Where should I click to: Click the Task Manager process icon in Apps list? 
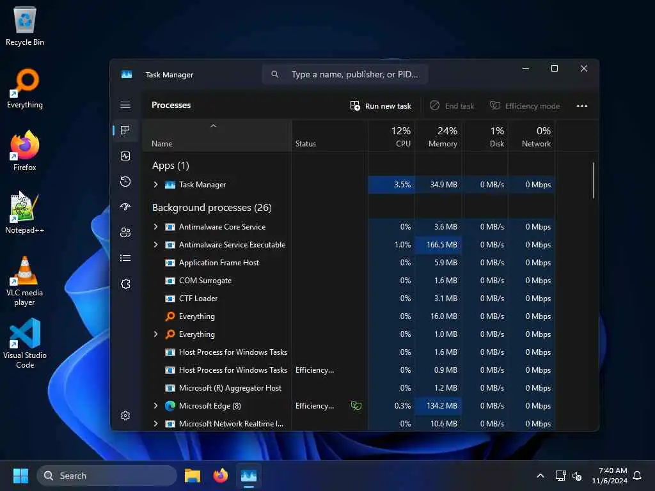point(170,185)
